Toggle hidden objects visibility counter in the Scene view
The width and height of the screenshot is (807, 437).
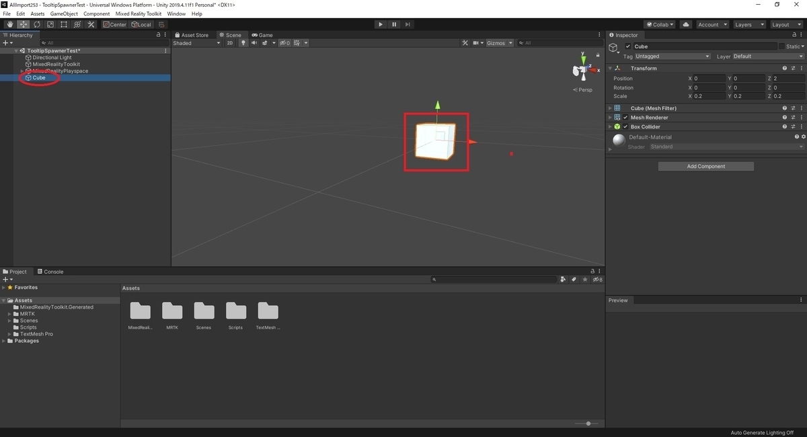click(x=285, y=43)
